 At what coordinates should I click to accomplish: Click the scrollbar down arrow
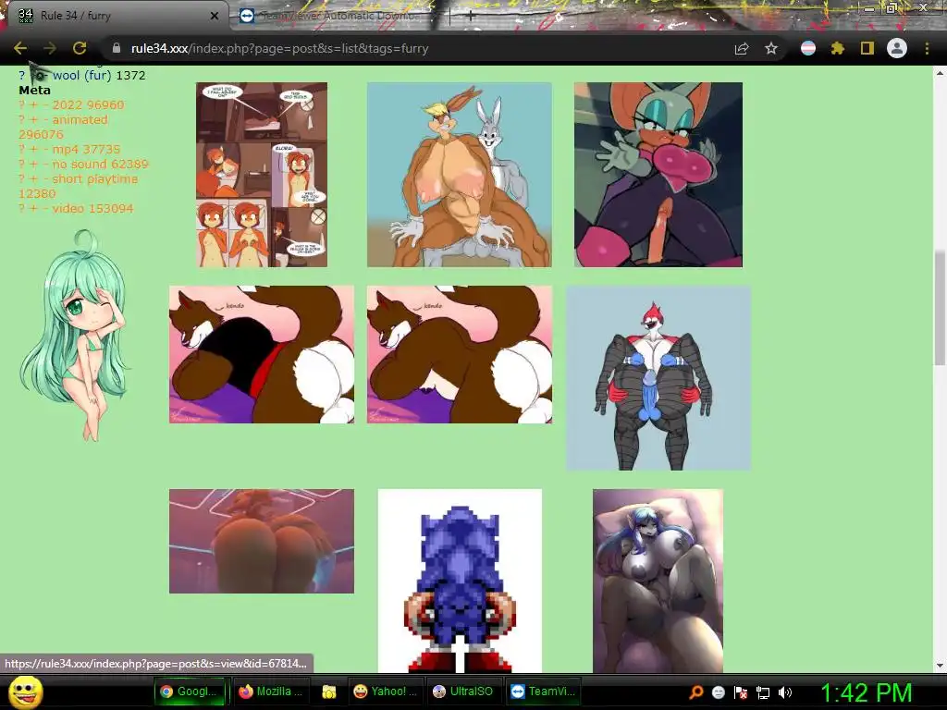point(940,666)
